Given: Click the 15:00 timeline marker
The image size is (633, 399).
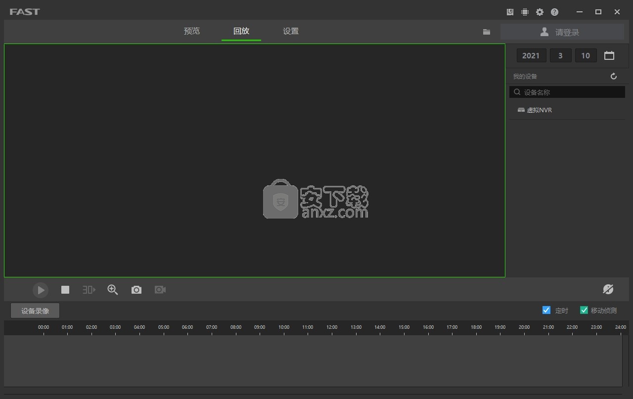Looking at the screenshot, I should [x=404, y=327].
